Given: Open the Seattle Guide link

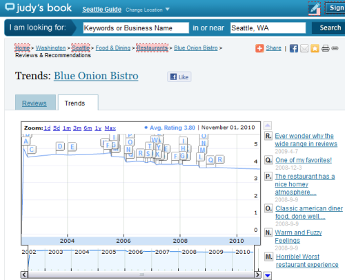Looking at the screenshot, I should 102,10.
